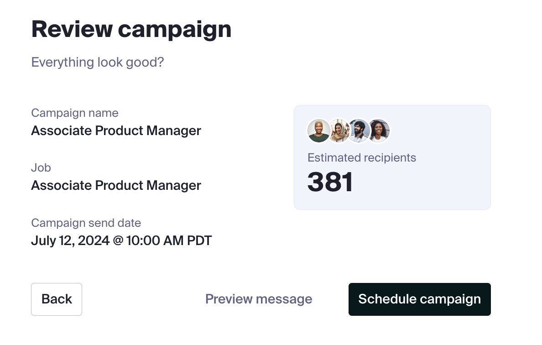542x345 pixels.
Task: Click the Estimated recipients label
Action: 362,158
